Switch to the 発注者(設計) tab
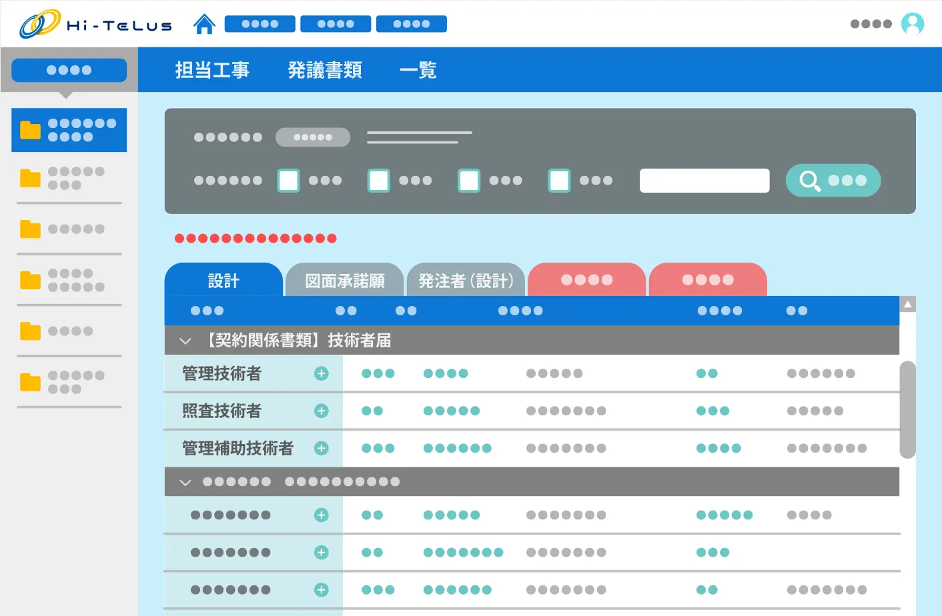Viewport: 942px width, 616px height. 466,280
